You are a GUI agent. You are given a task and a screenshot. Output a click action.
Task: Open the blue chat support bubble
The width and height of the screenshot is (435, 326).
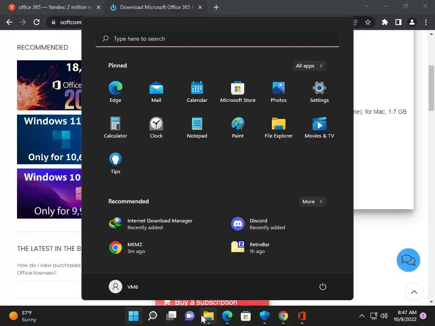pyautogui.click(x=408, y=260)
